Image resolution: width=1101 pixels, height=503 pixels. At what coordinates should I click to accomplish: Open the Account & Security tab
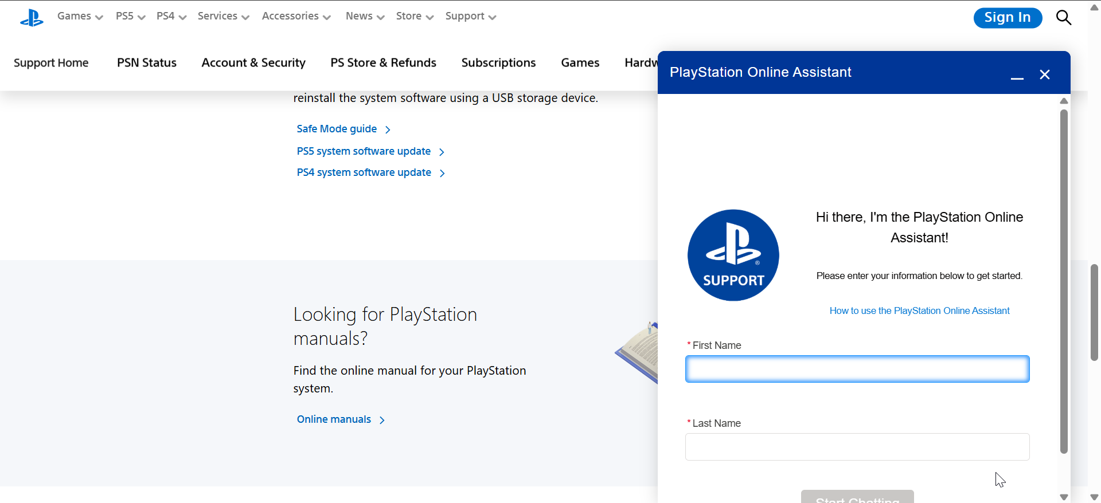click(x=253, y=63)
